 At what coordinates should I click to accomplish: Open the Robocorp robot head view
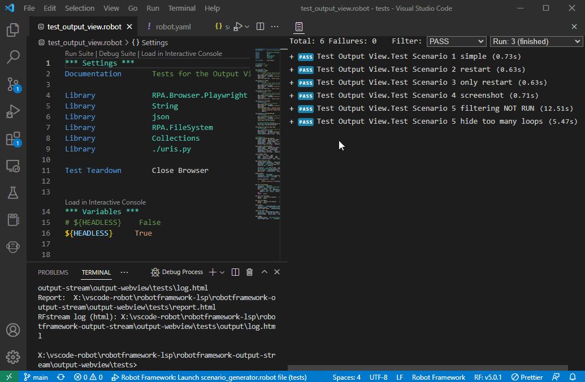pos(13,247)
